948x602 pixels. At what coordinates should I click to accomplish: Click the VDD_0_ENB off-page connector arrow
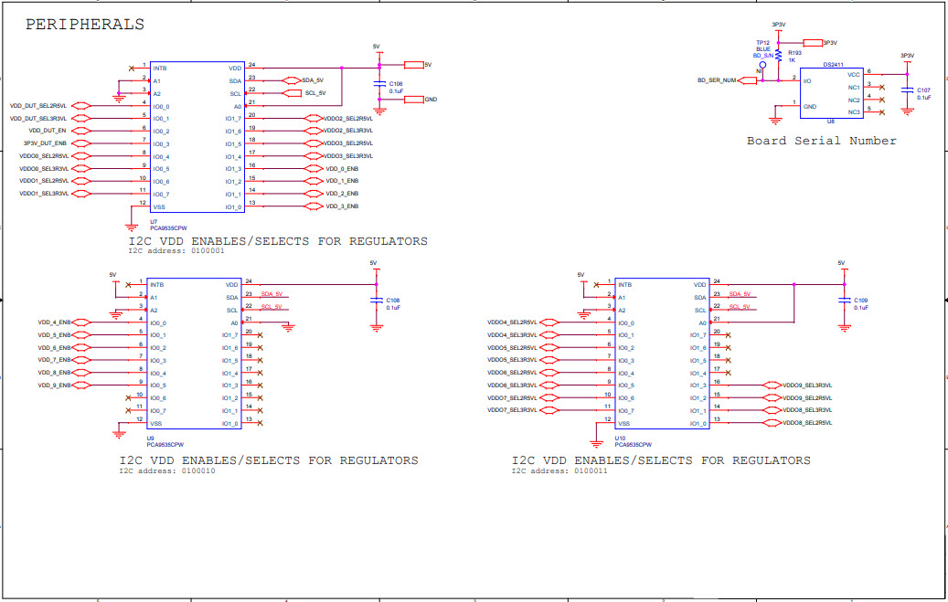click(314, 168)
